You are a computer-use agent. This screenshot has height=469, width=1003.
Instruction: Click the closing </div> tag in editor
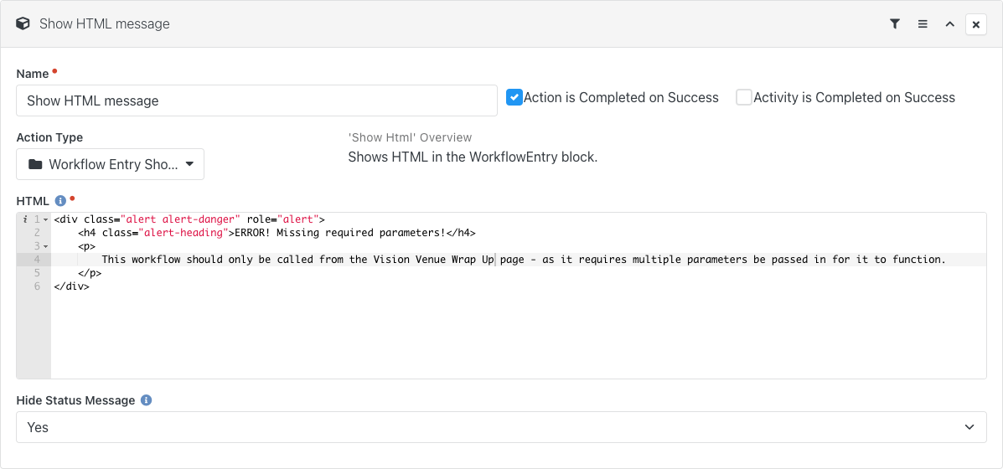point(72,286)
